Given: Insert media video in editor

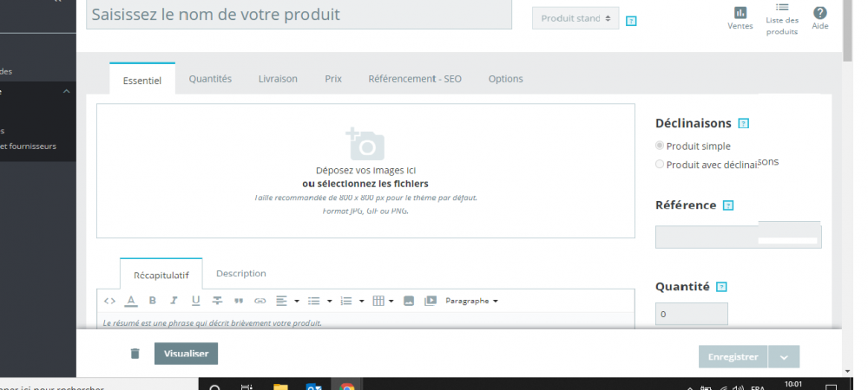Looking at the screenshot, I should pyautogui.click(x=431, y=301).
